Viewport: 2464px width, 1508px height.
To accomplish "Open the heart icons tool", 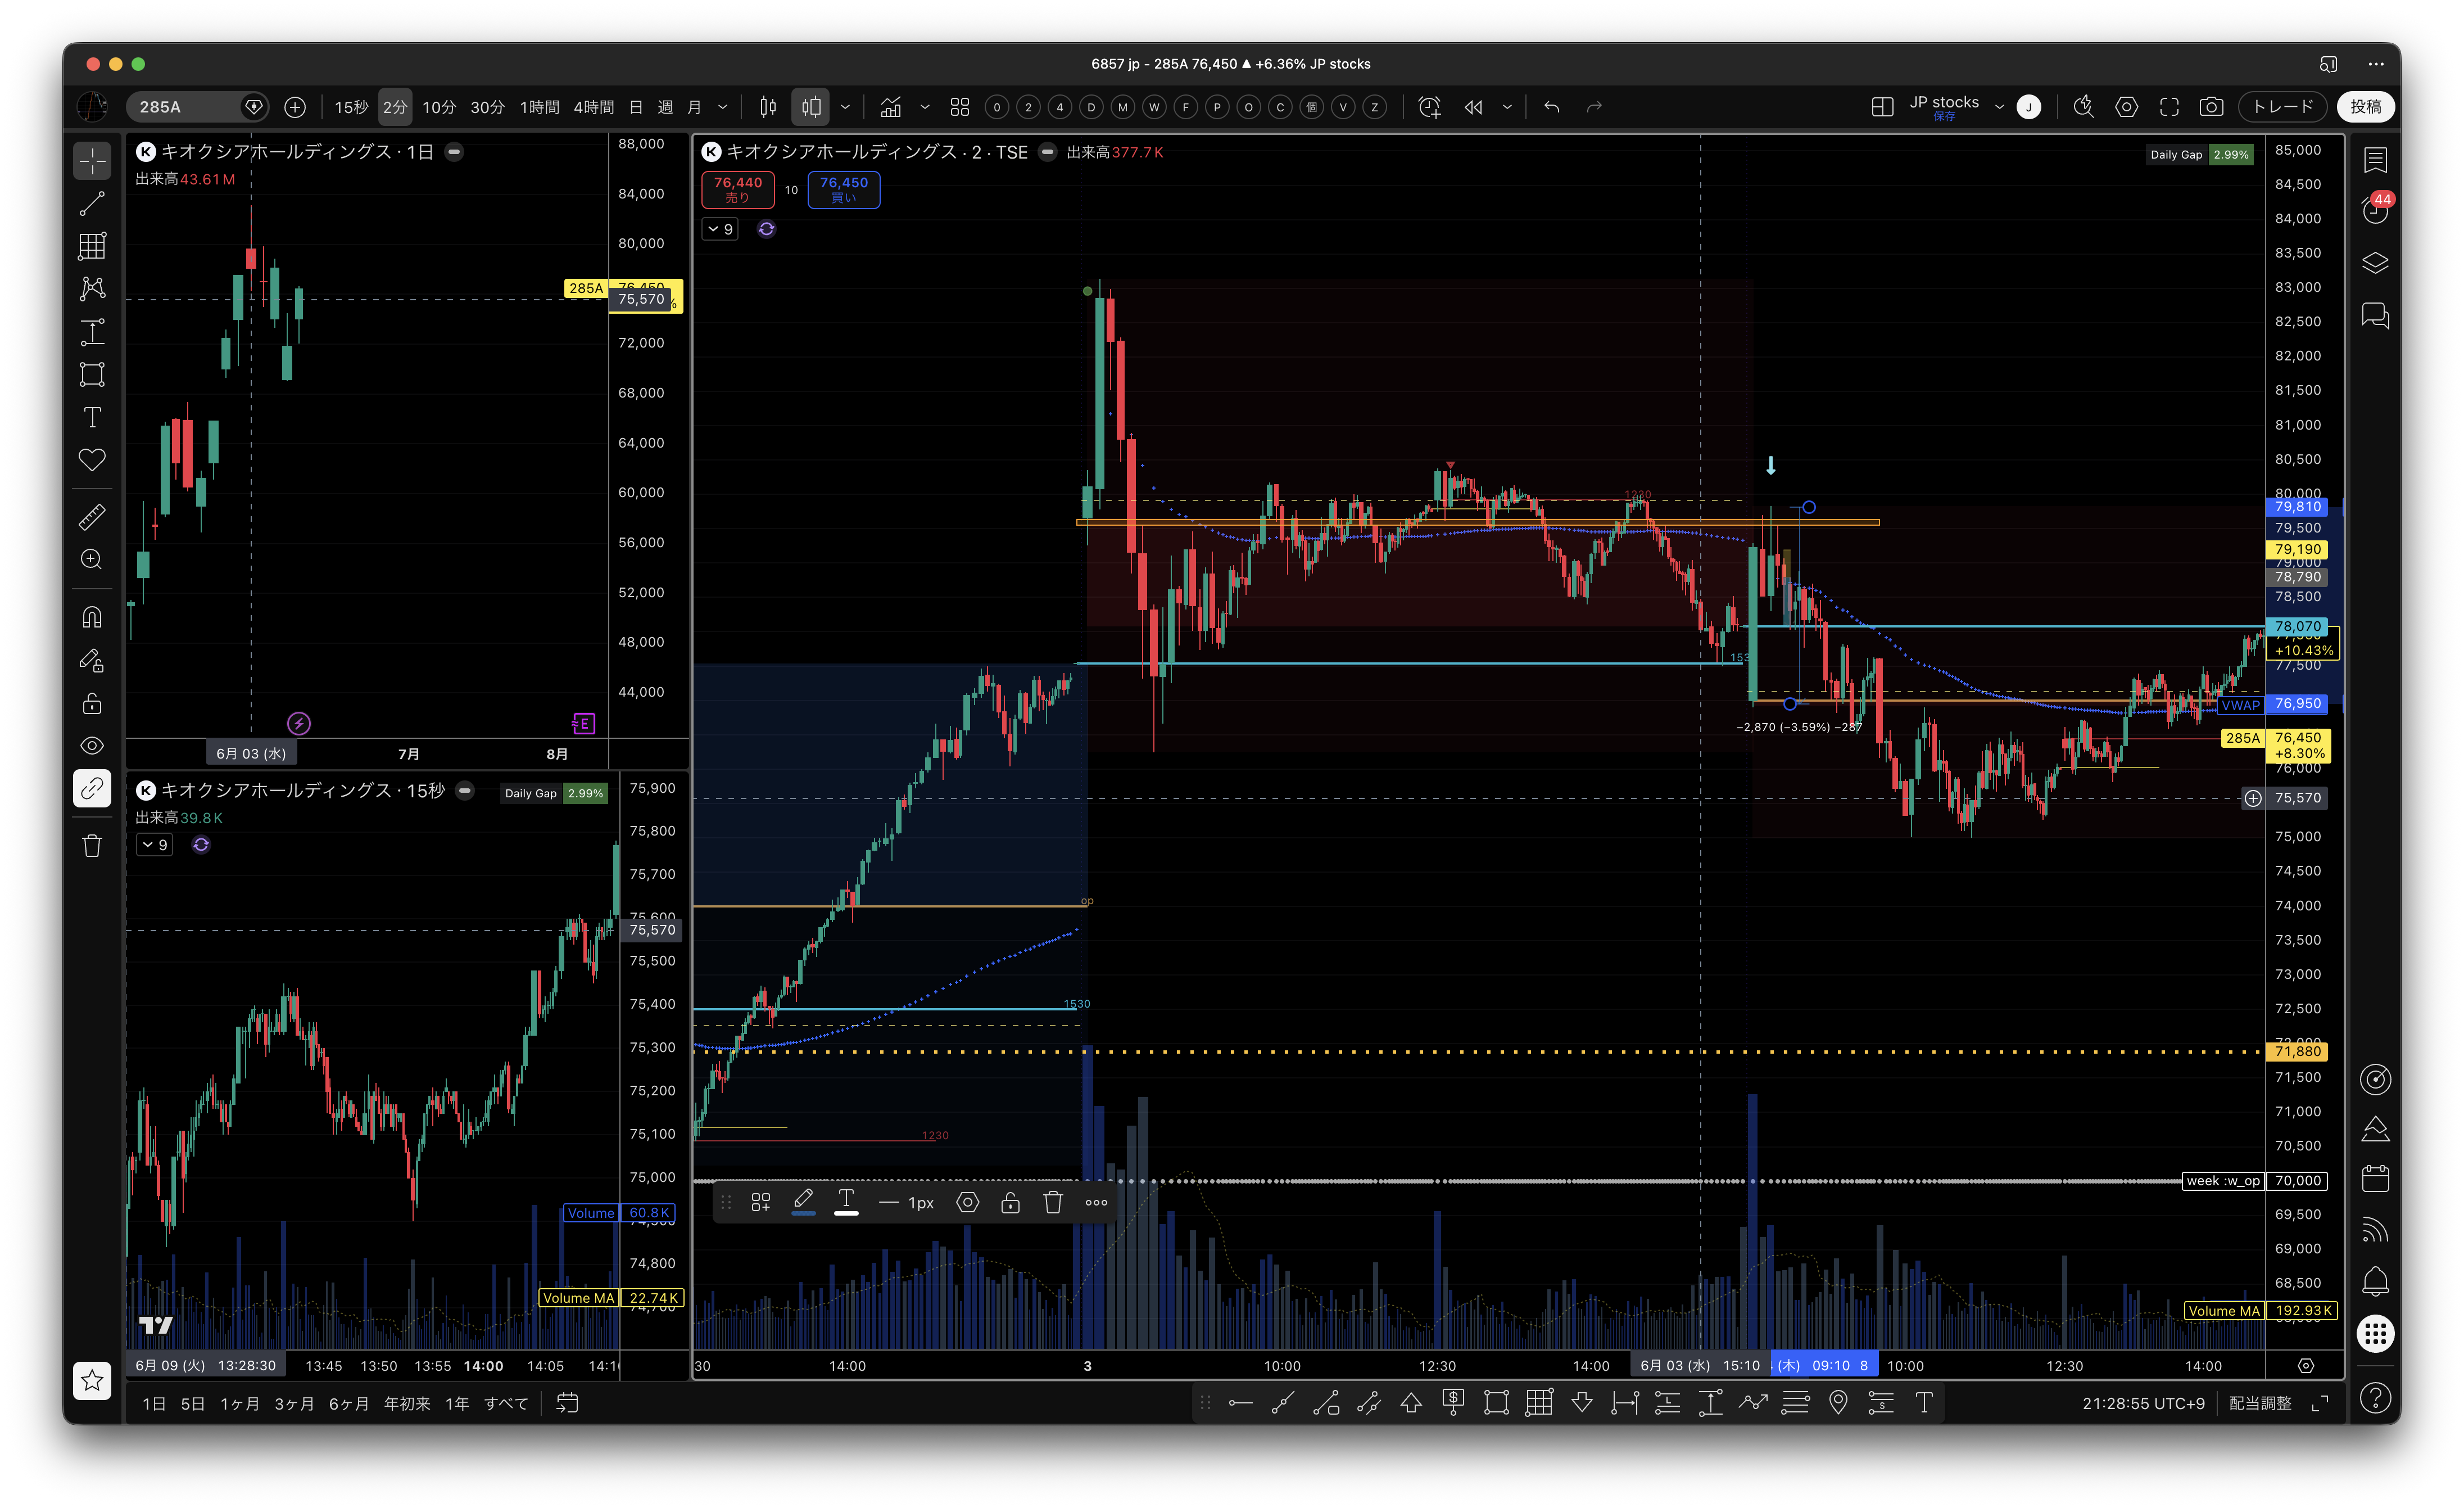I will [x=92, y=460].
